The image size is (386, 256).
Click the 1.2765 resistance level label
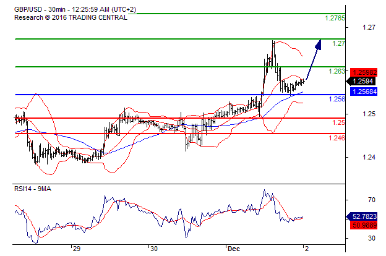pyautogui.click(x=335, y=18)
